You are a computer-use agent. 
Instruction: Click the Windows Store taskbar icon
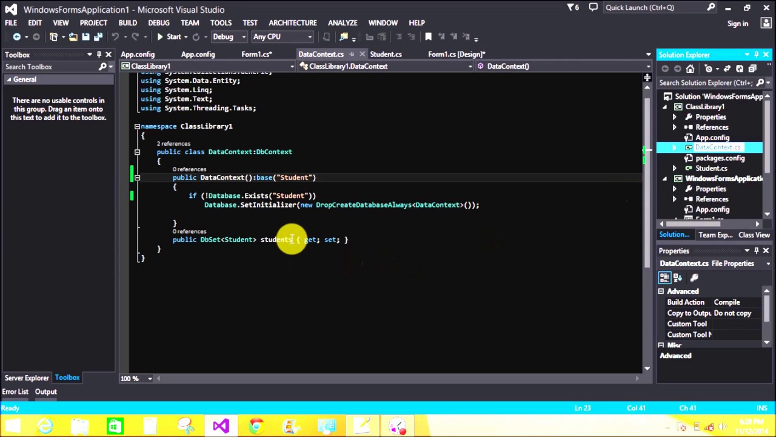[x=115, y=426]
